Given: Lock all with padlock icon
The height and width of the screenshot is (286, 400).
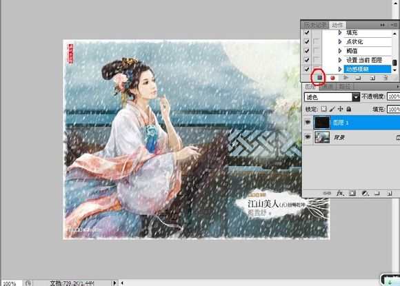Looking at the screenshot, I should coord(349,109).
